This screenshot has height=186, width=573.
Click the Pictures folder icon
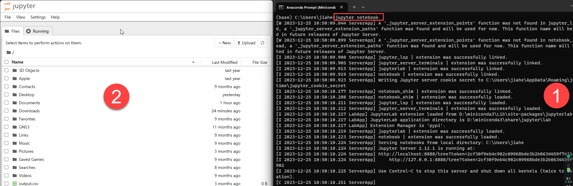pyautogui.click(x=15, y=151)
